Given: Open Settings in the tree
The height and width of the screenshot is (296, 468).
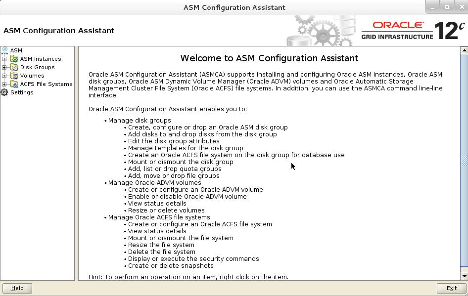Looking at the screenshot, I should (x=22, y=92).
